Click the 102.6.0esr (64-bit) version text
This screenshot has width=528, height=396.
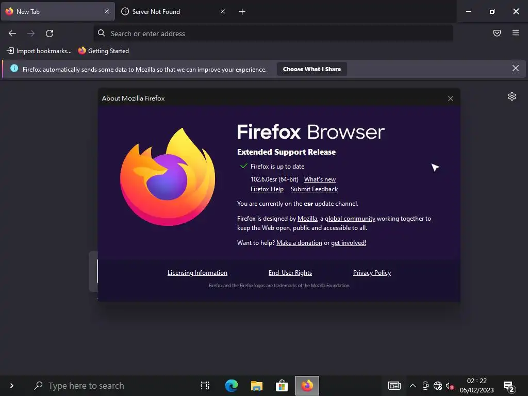click(x=274, y=179)
